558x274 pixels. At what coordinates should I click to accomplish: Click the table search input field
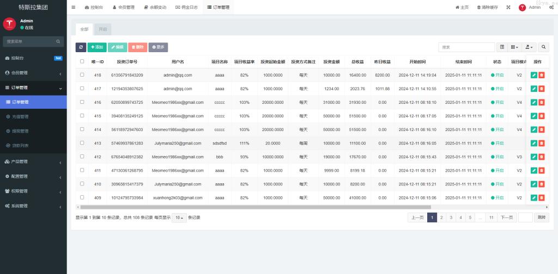point(466,47)
